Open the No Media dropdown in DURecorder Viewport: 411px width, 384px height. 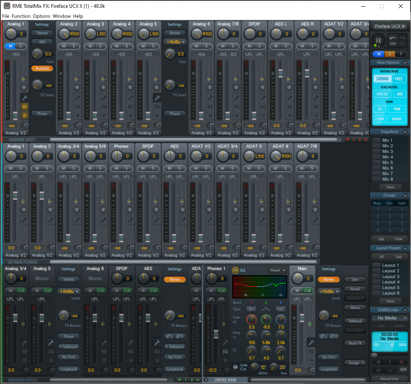[x=390, y=318]
